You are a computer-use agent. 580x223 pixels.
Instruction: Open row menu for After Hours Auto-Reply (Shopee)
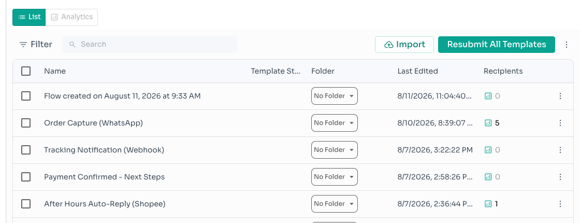pos(560,204)
